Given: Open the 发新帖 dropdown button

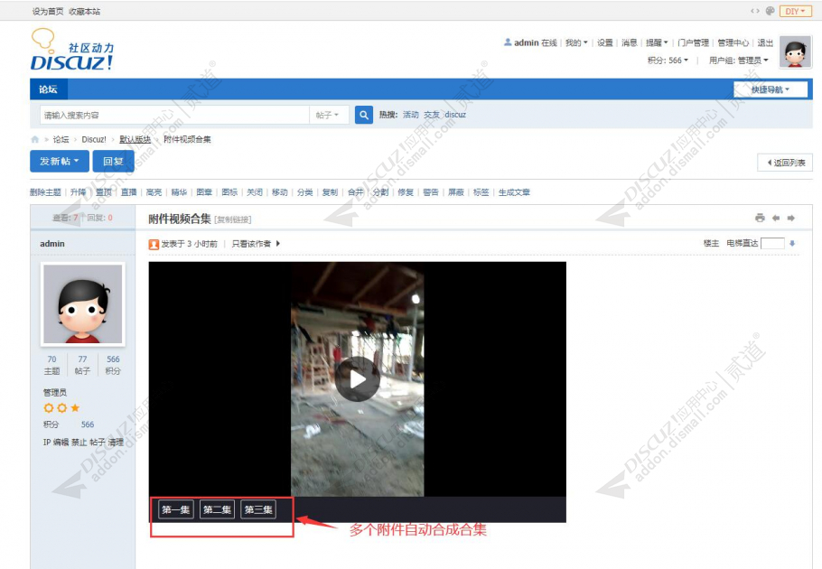Looking at the screenshot, I should pyautogui.click(x=60, y=162).
